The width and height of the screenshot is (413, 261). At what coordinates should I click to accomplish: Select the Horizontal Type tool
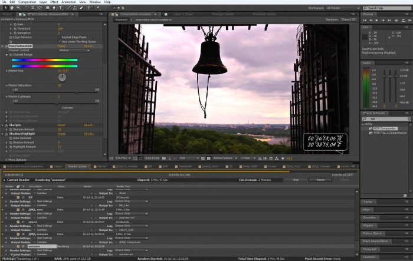(61, 8)
